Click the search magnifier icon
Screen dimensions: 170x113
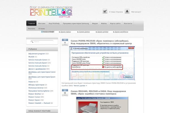click(32, 42)
